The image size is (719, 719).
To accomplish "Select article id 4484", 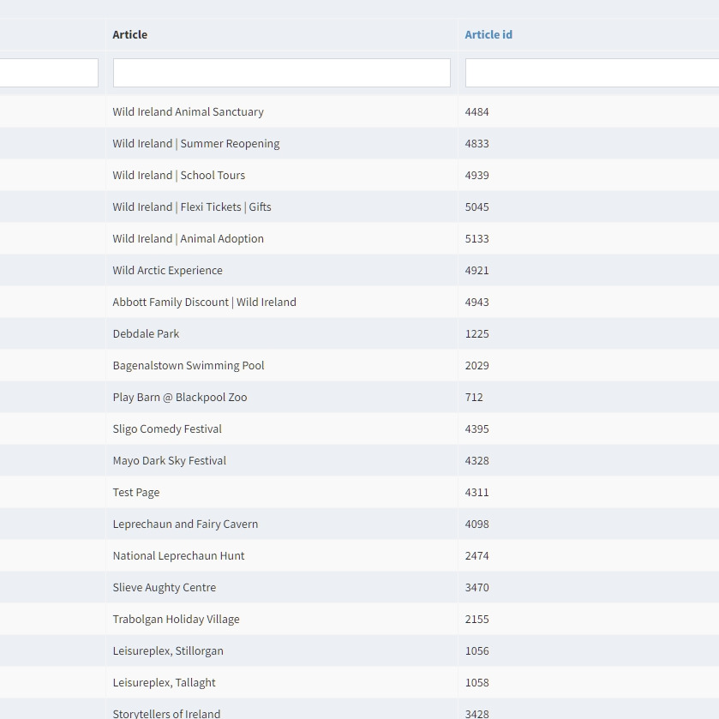I will [476, 112].
